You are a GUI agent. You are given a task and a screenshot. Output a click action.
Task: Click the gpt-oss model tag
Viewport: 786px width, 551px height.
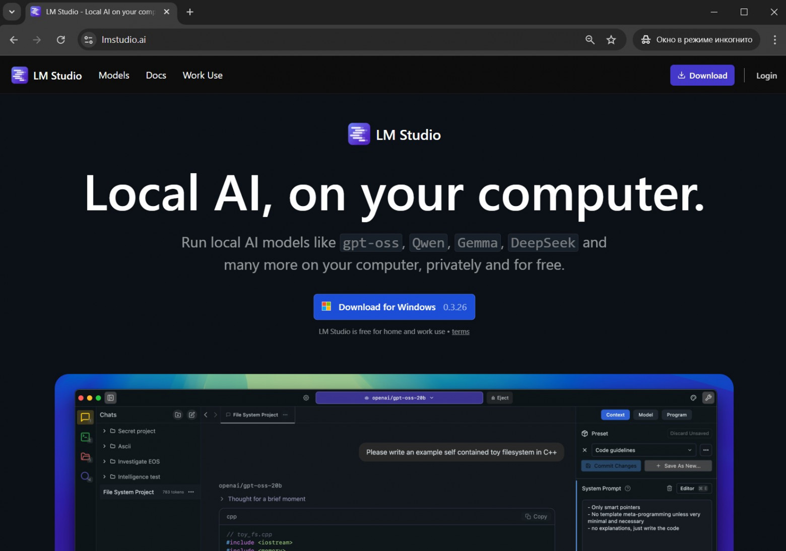point(371,243)
